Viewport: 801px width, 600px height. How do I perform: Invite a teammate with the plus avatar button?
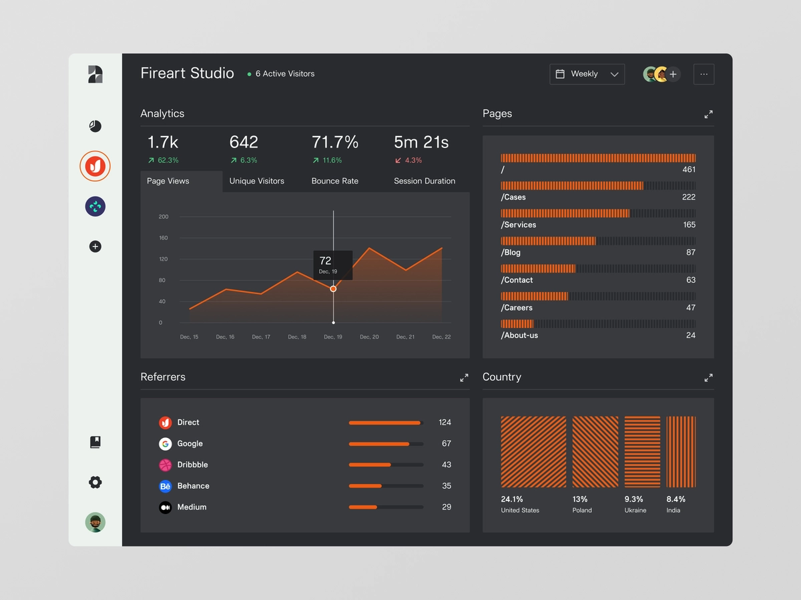pyautogui.click(x=672, y=74)
